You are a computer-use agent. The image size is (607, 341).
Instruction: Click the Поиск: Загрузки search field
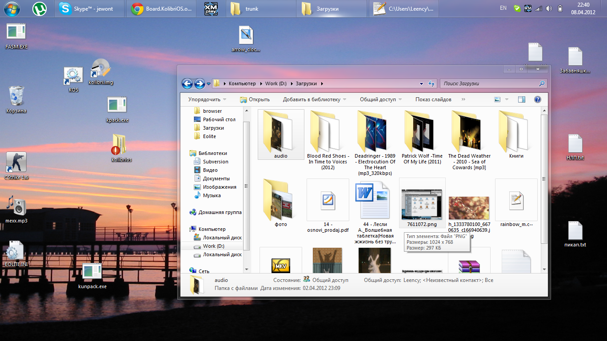(x=489, y=83)
